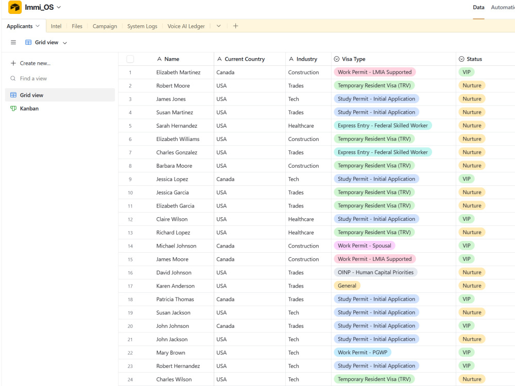Image resolution: width=515 pixels, height=386 pixels.
Task: Click the Nurture status for James Jones
Action: point(472,99)
